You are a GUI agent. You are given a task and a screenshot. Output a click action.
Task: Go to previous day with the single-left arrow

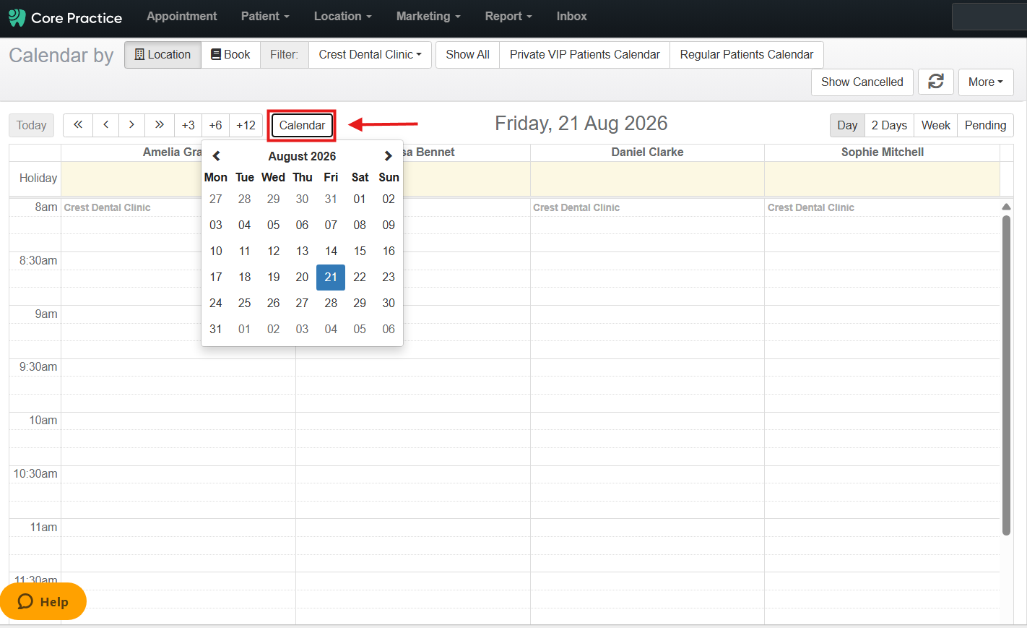[x=105, y=125]
